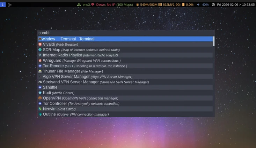Click the []= tiling layout symbol
This screenshot has width=256, height=148.
[x=9, y=5]
